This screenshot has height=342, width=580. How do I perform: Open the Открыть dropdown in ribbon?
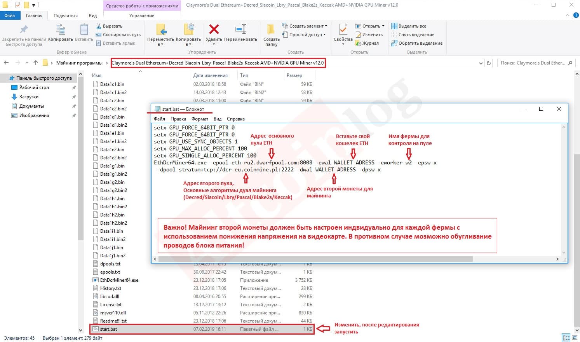point(369,26)
